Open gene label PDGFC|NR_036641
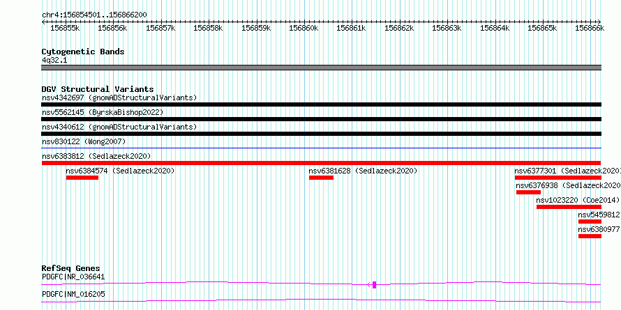The image size is (621, 310). point(73,277)
